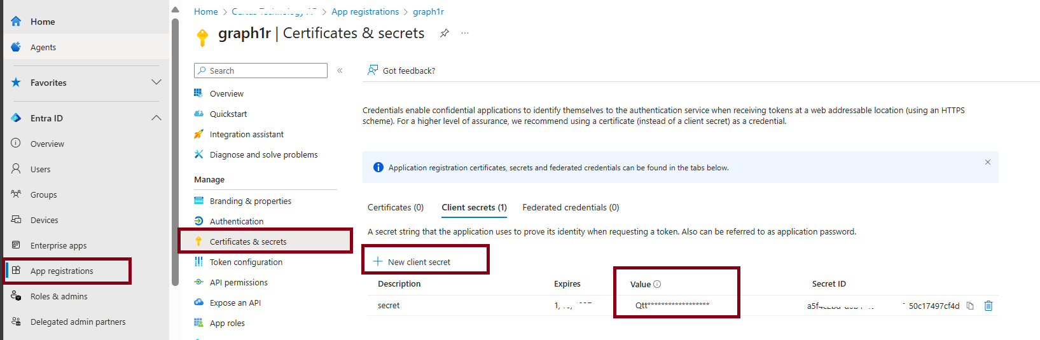This screenshot has width=1040, height=340.
Task: Open API permissions in Manage menu
Action: pyautogui.click(x=239, y=282)
